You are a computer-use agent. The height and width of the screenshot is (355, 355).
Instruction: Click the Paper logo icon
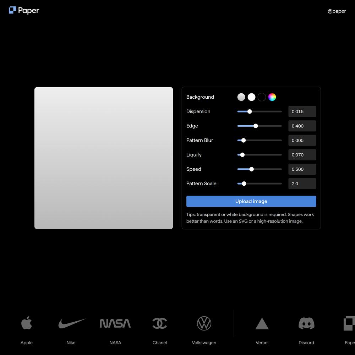[x=12, y=10]
